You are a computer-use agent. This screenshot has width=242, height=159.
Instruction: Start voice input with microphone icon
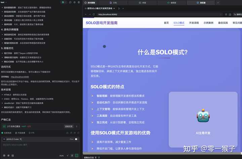72,155
